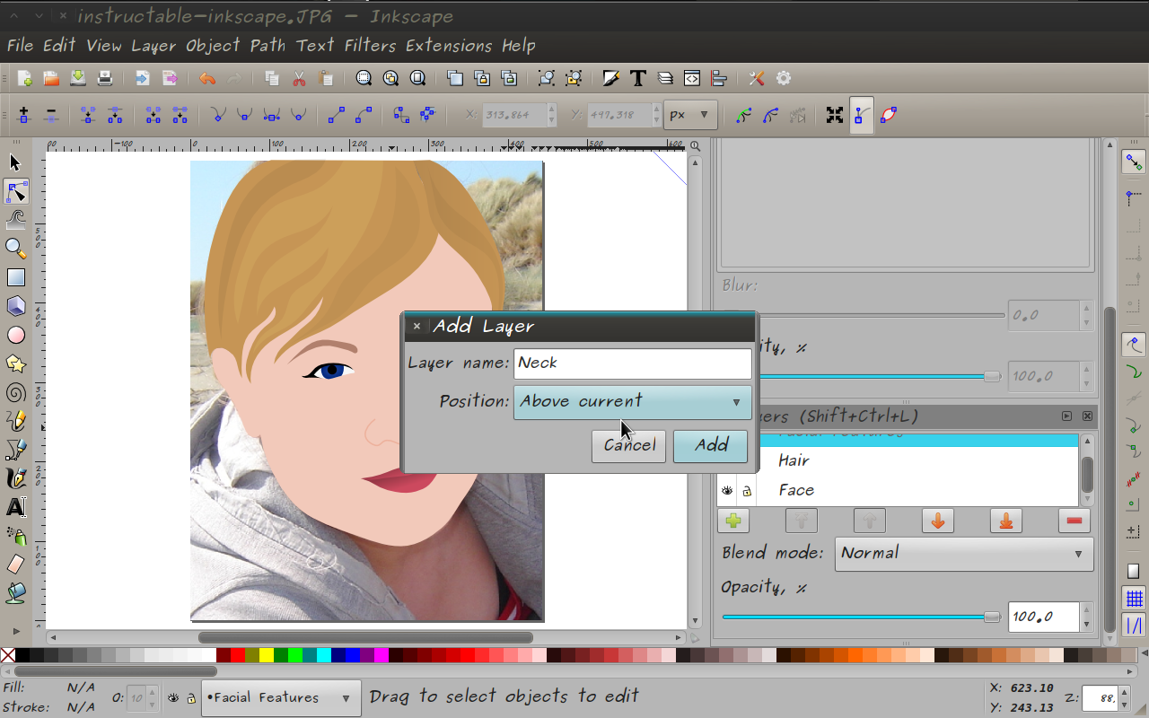The height and width of the screenshot is (718, 1149).
Task: Select the Star tool
Action: pyautogui.click(x=15, y=363)
